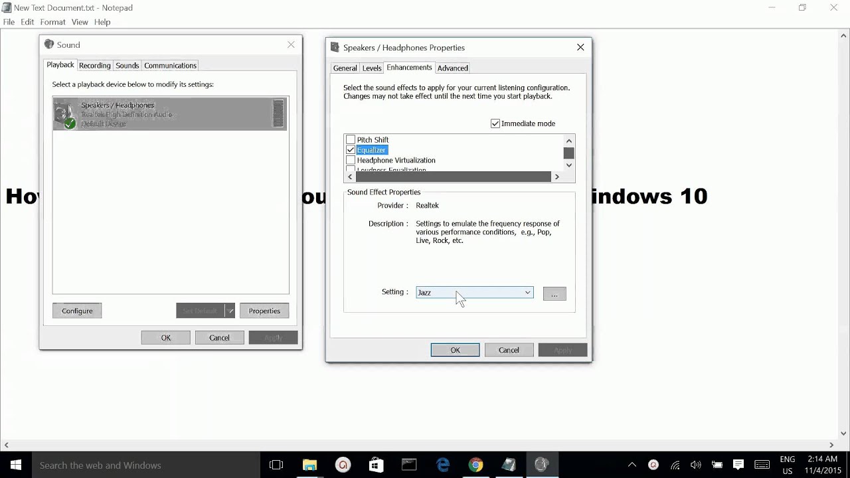Image resolution: width=850 pixels, height=478 pixels.
Task: Open Notepad's Edit menu
Action: click(27, 22)
